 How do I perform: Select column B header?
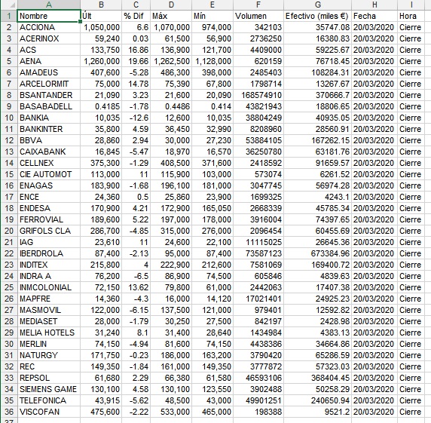coord(101,5)
